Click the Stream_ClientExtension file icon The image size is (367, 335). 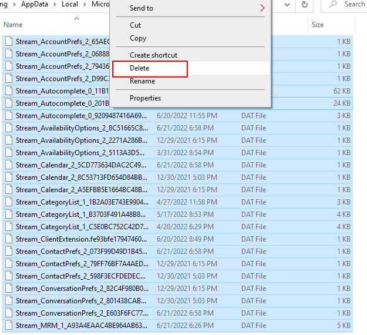coord(8,239)
